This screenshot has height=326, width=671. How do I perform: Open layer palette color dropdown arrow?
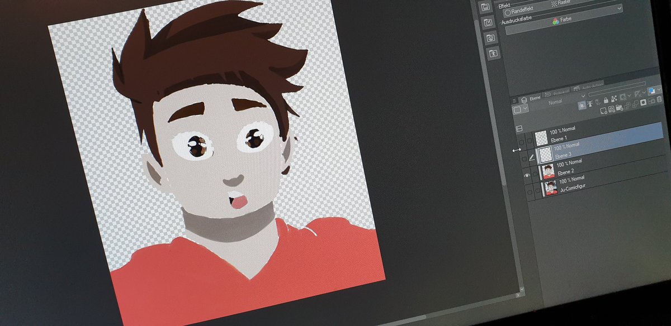[525, 108]
